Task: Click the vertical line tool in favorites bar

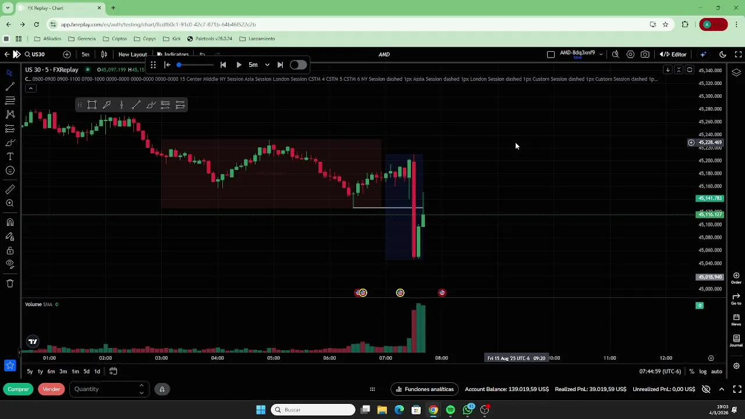Action: 122,105
